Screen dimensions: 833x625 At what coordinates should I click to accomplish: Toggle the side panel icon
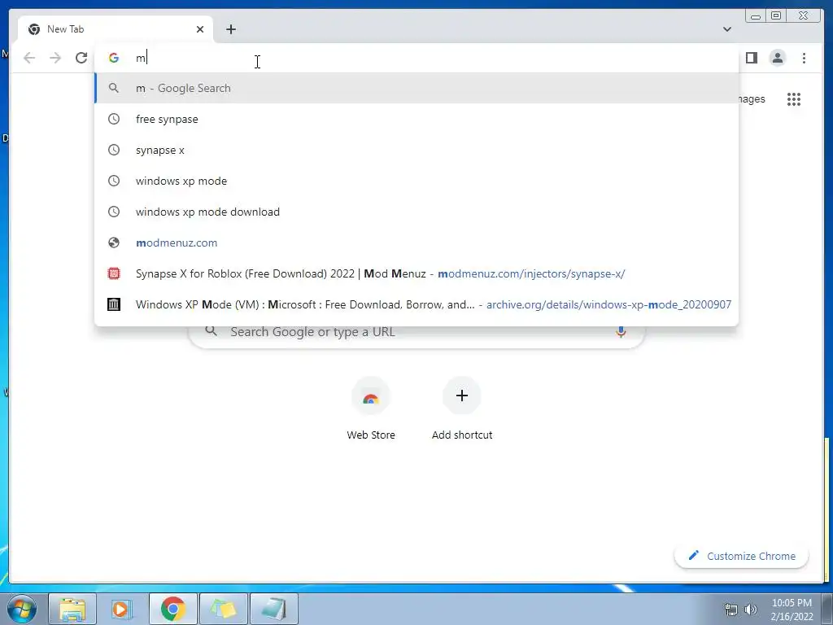[751, 58]
